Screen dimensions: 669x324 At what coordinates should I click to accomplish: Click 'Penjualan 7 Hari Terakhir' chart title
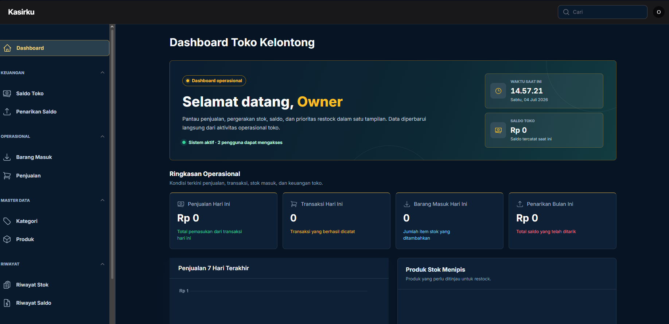pos(214,268)
